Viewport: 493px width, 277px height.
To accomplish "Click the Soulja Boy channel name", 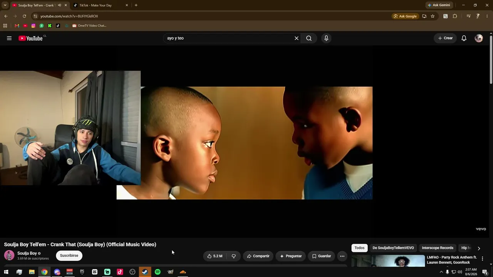I will pos(27,254).
